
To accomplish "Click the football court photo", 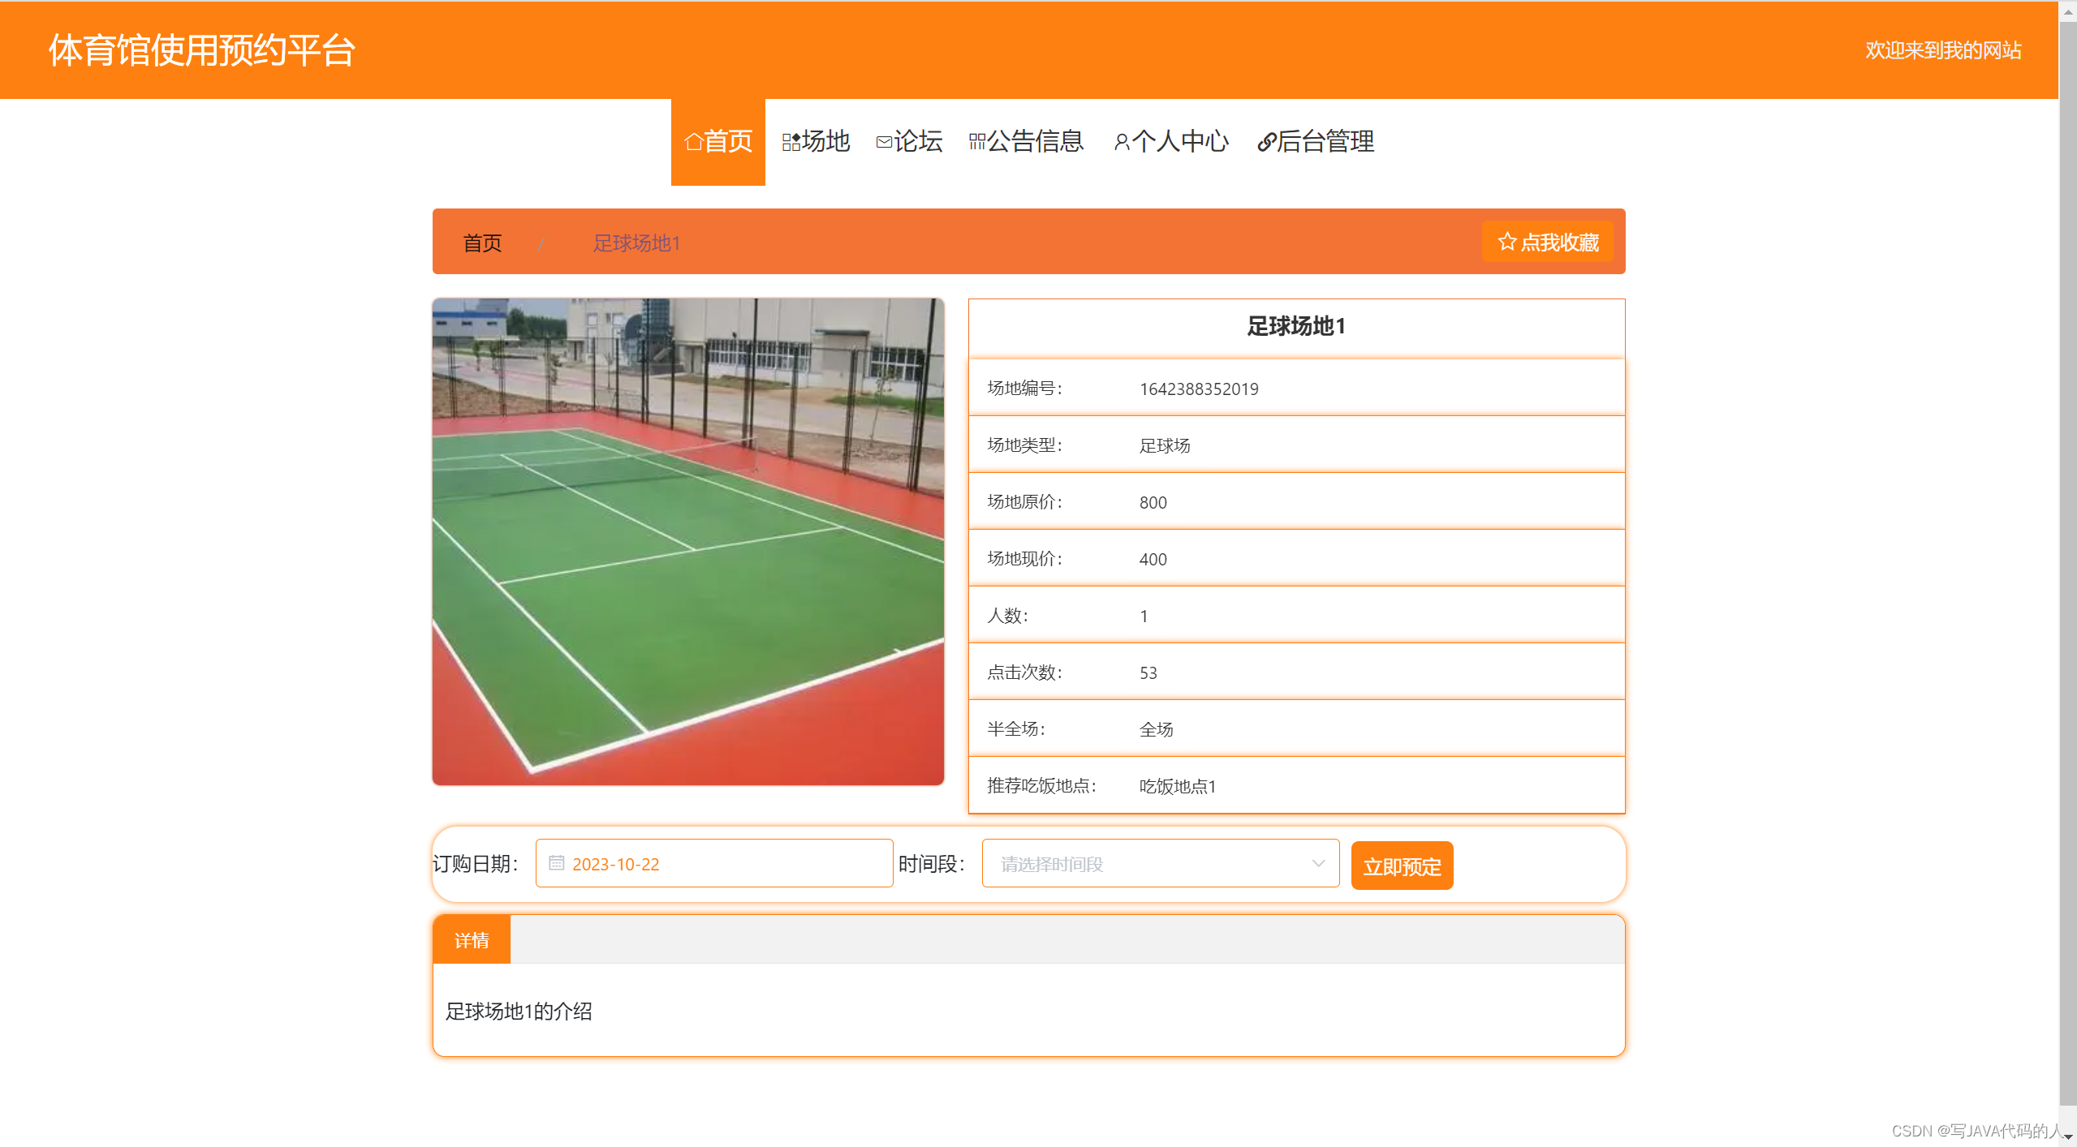I will tap(687, 541).
